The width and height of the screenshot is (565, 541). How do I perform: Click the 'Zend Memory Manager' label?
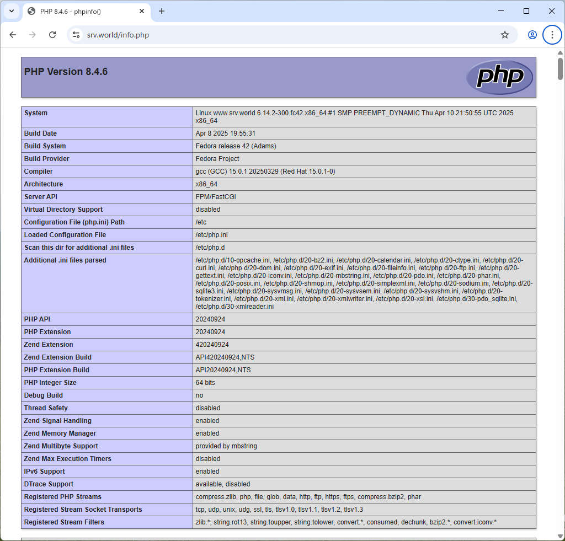[60, 433]
